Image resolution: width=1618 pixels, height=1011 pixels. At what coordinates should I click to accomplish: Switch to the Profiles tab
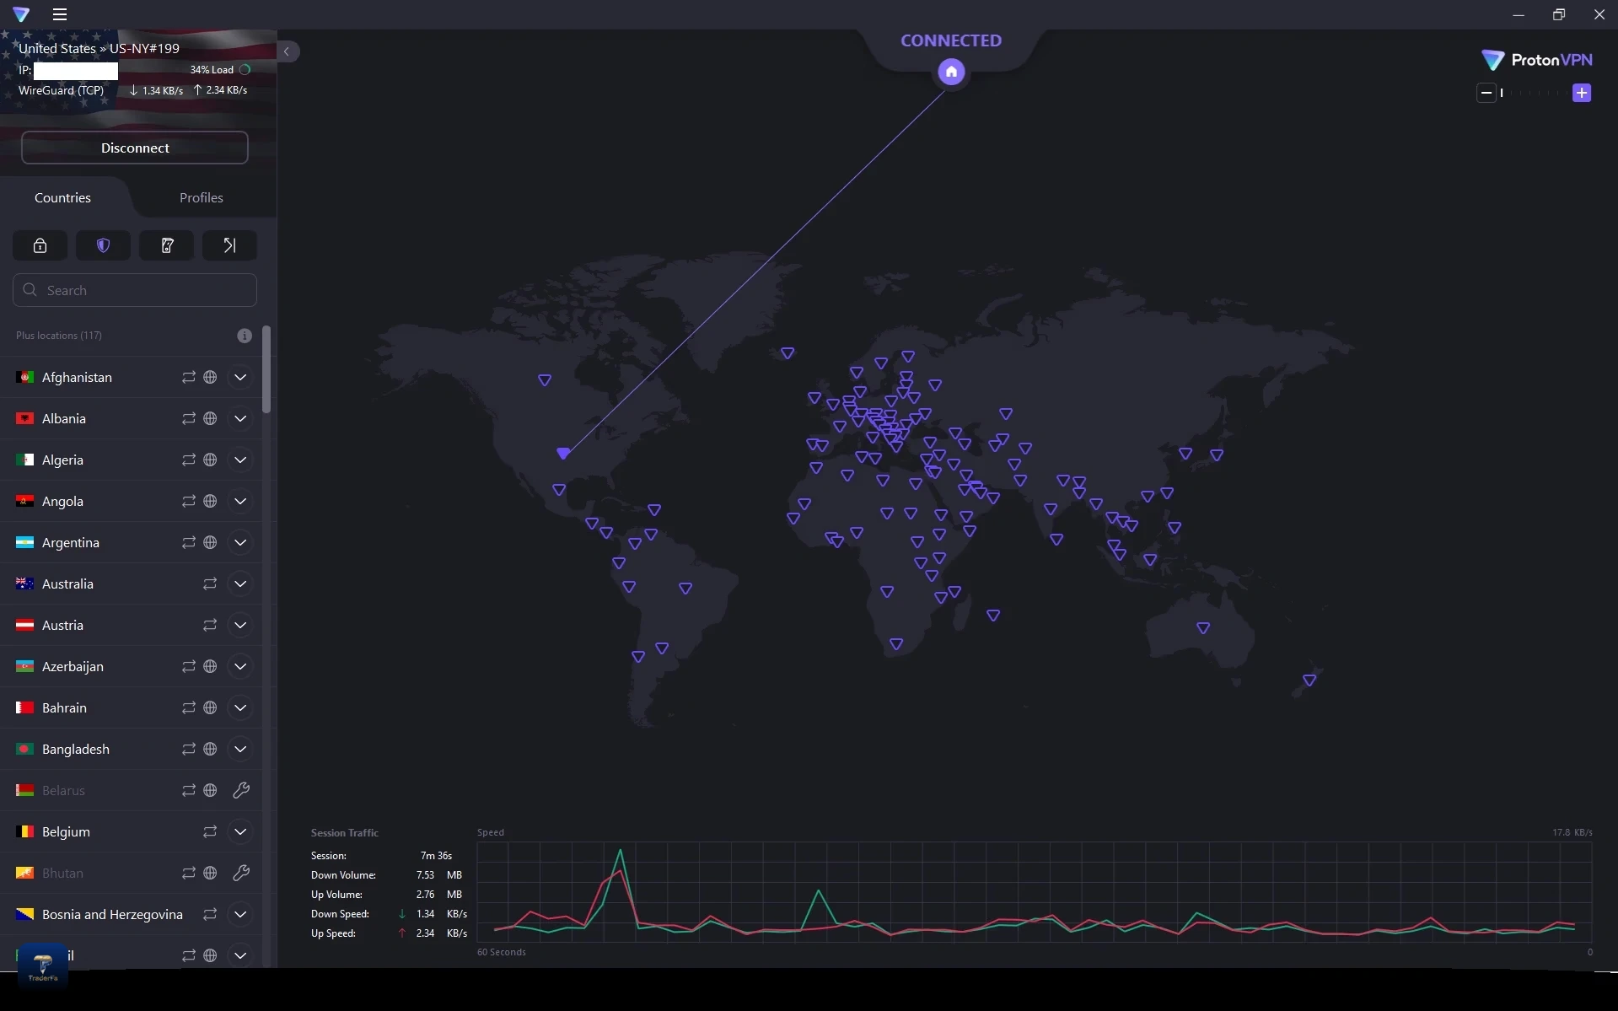[201, 197]
